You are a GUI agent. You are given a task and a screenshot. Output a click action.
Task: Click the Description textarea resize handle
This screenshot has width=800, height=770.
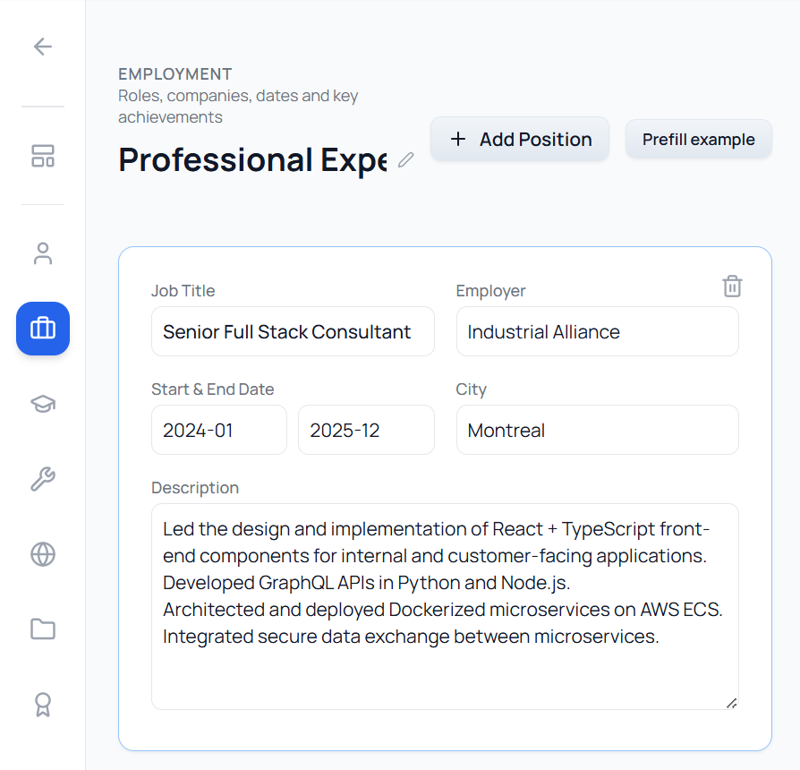(731, 703)
